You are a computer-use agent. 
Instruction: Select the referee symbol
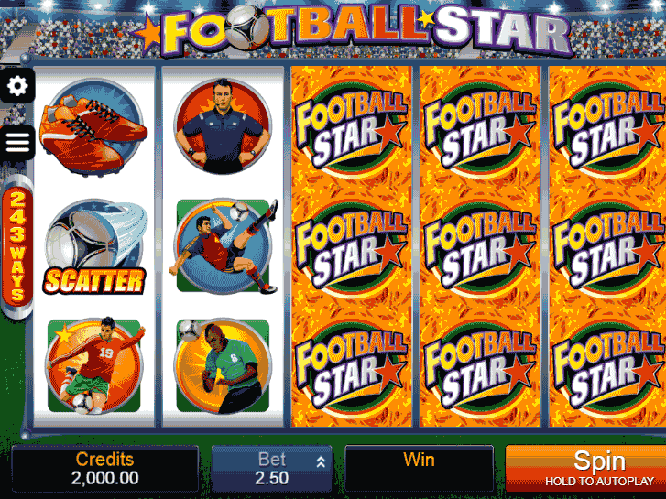pos(223,126)
